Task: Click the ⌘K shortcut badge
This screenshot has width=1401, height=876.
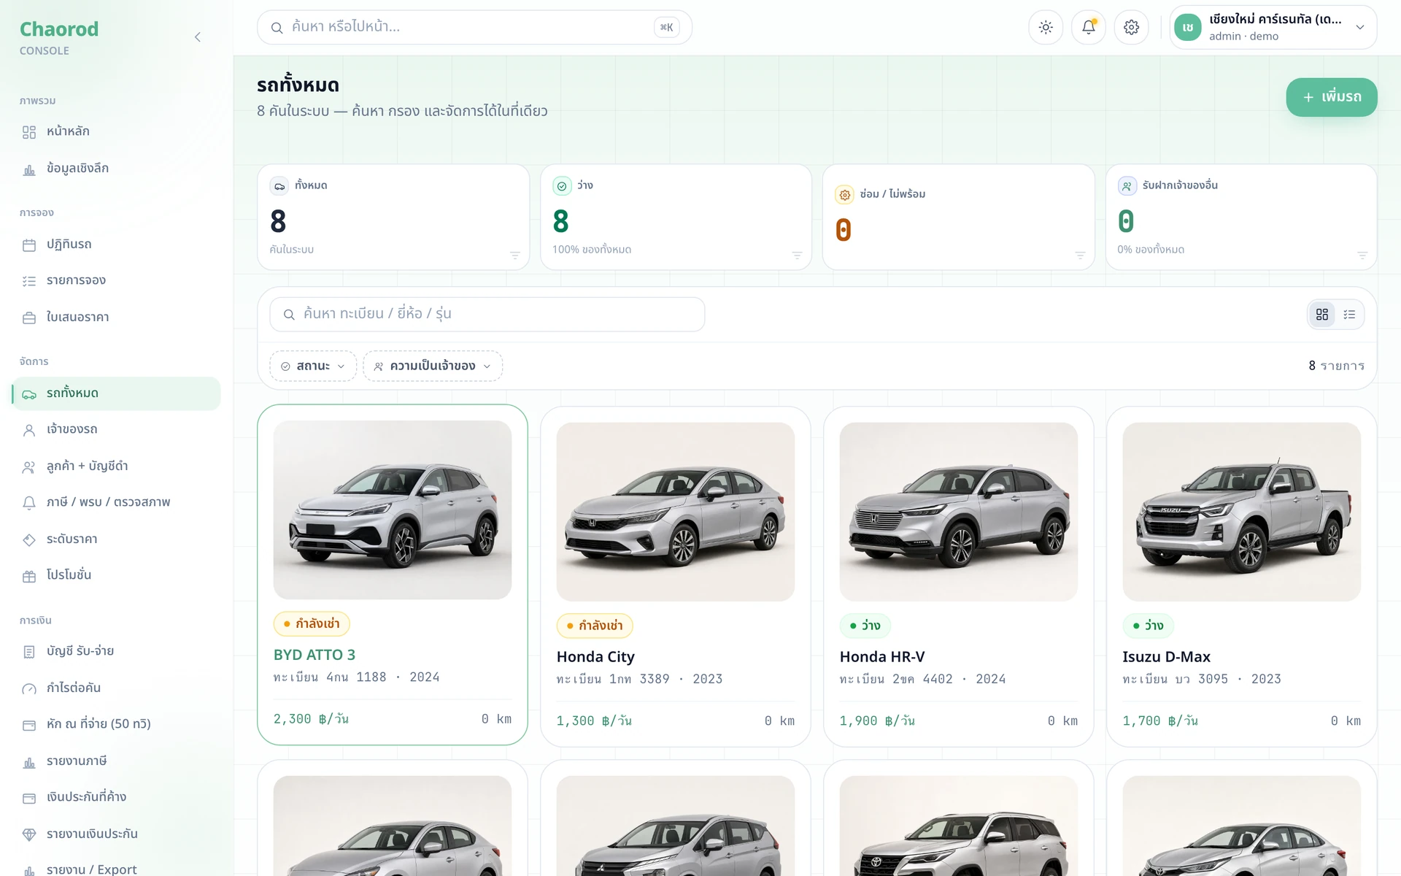Action: 666,27
